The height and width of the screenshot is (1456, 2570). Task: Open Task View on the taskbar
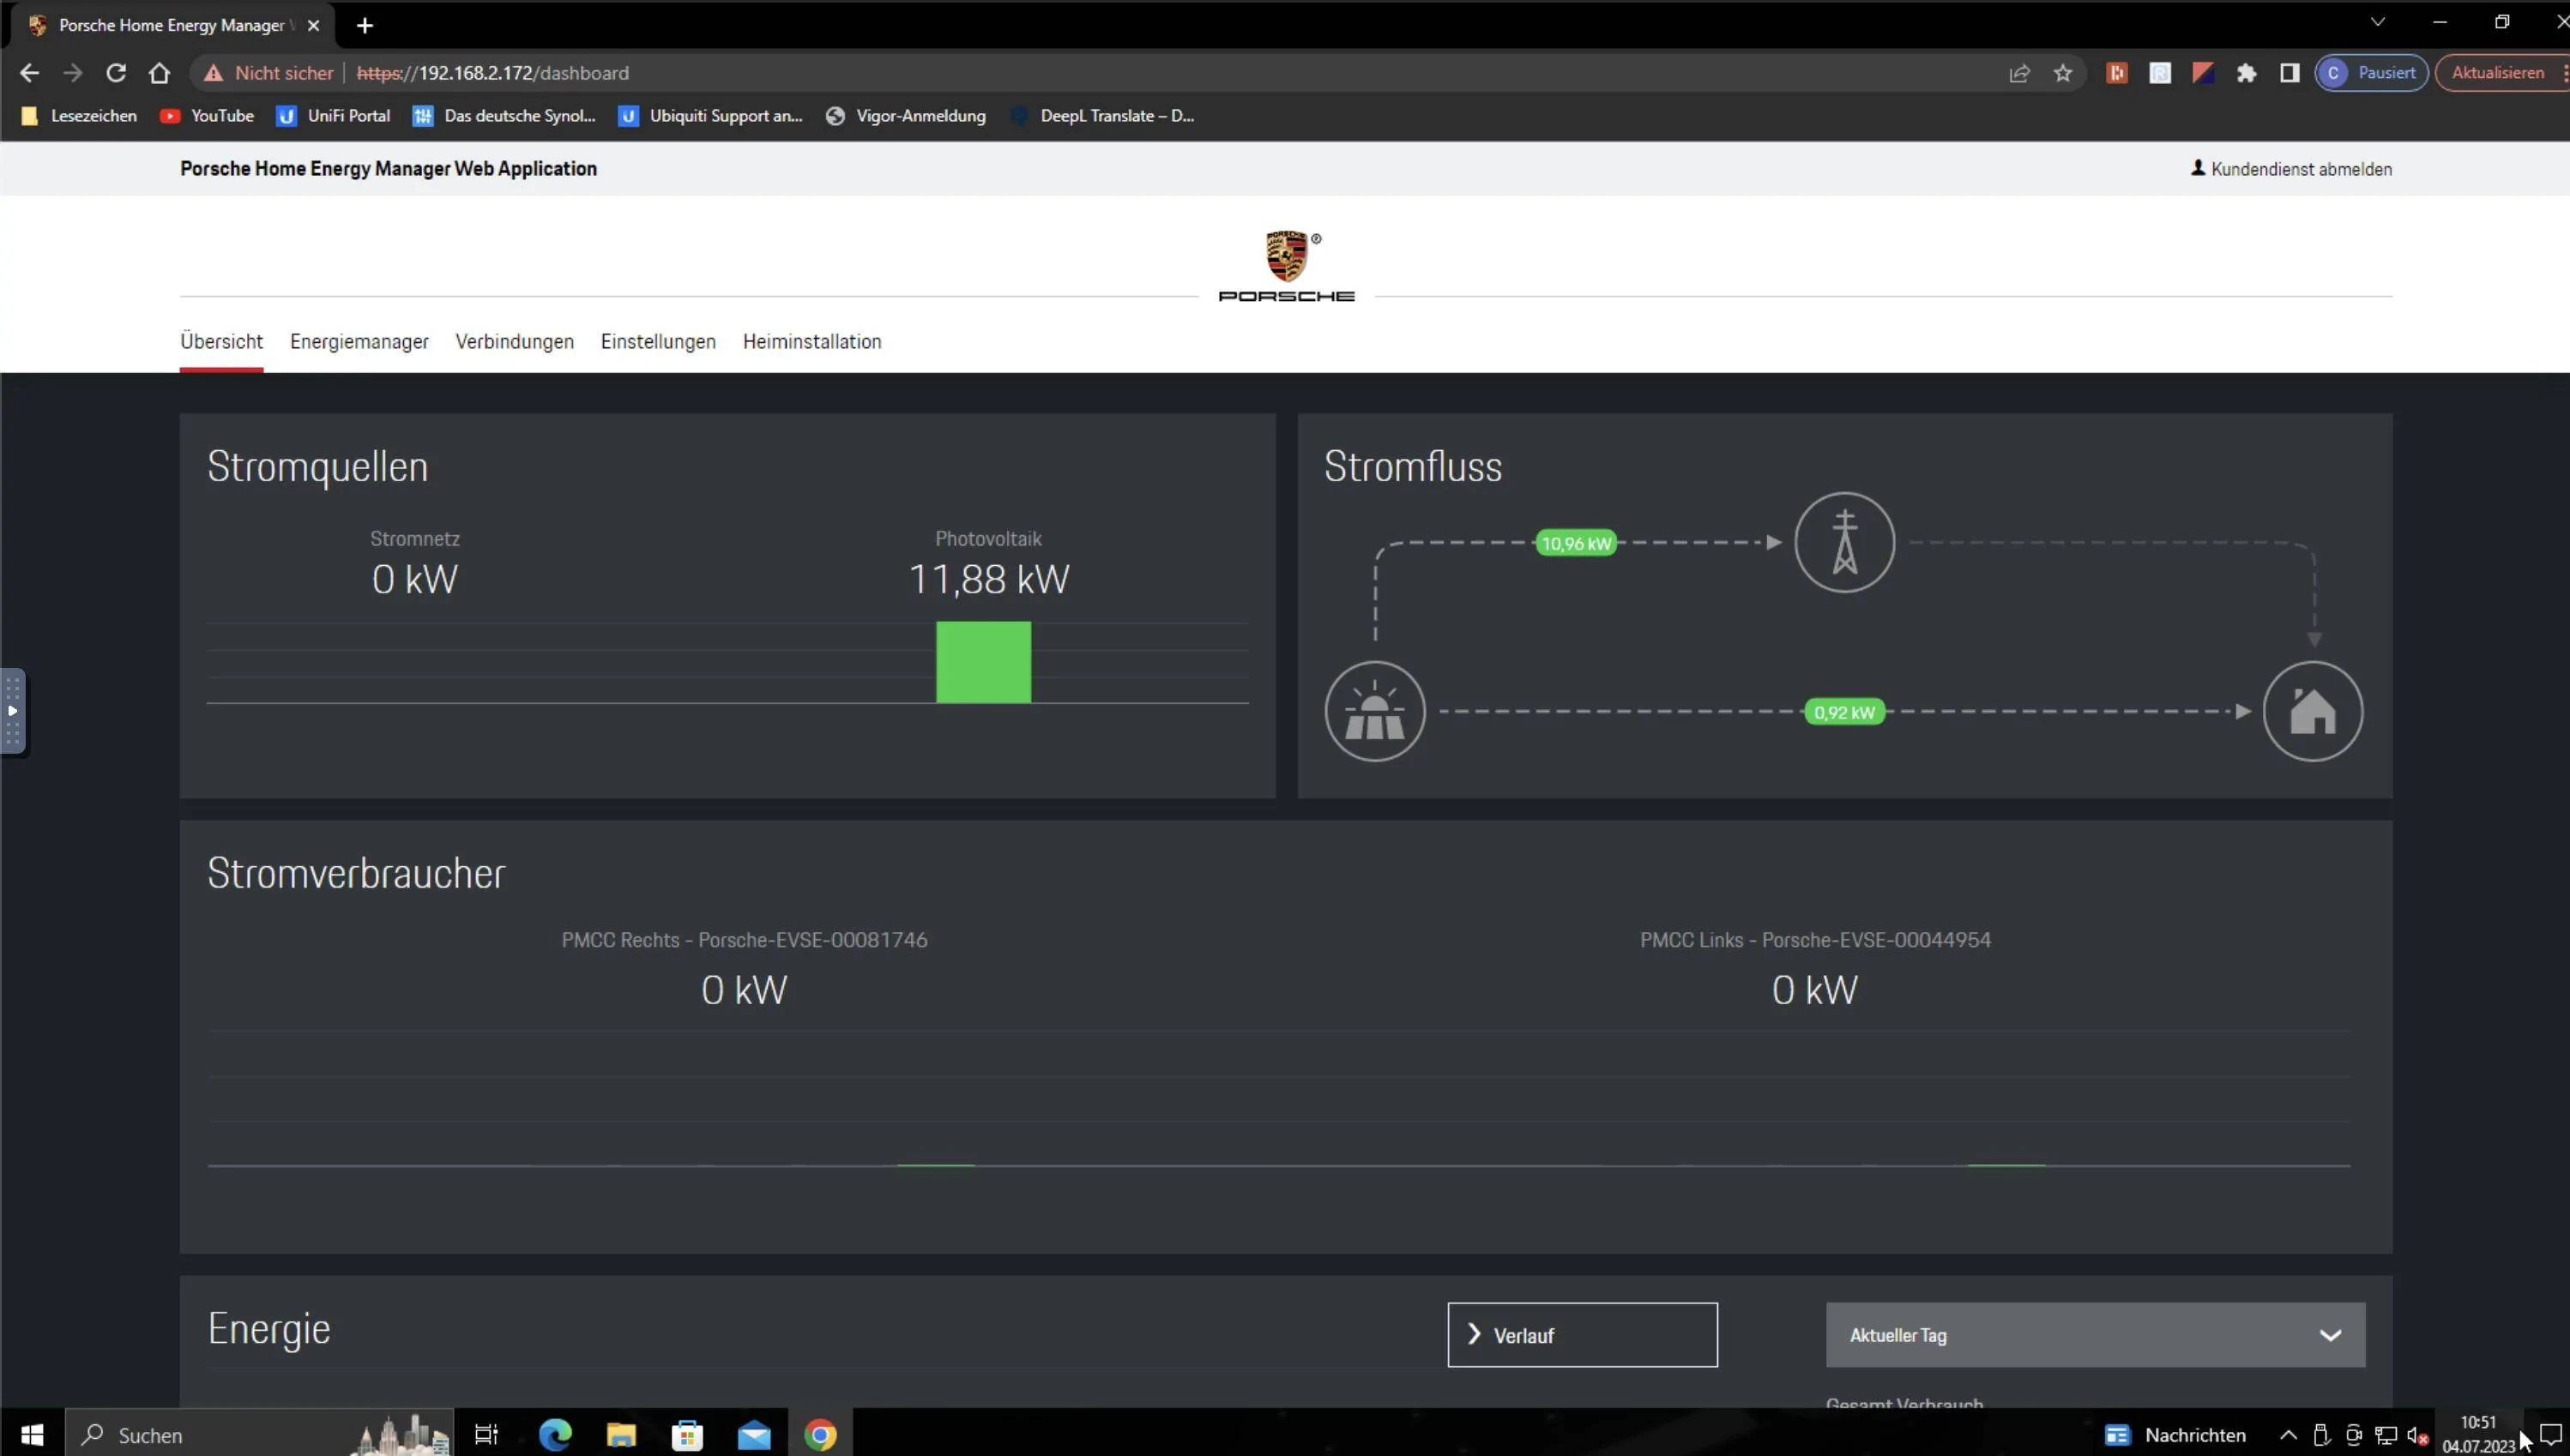[486, 1435]
